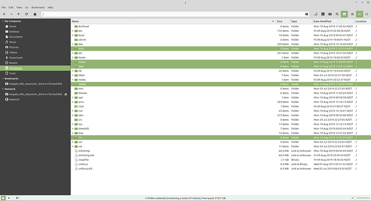
Task: Select the Elvis folder row
Action: coord(221,48)
